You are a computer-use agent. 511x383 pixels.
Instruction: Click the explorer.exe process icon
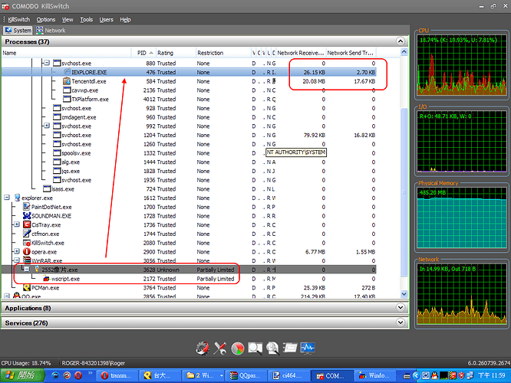[x=18, y=198]
